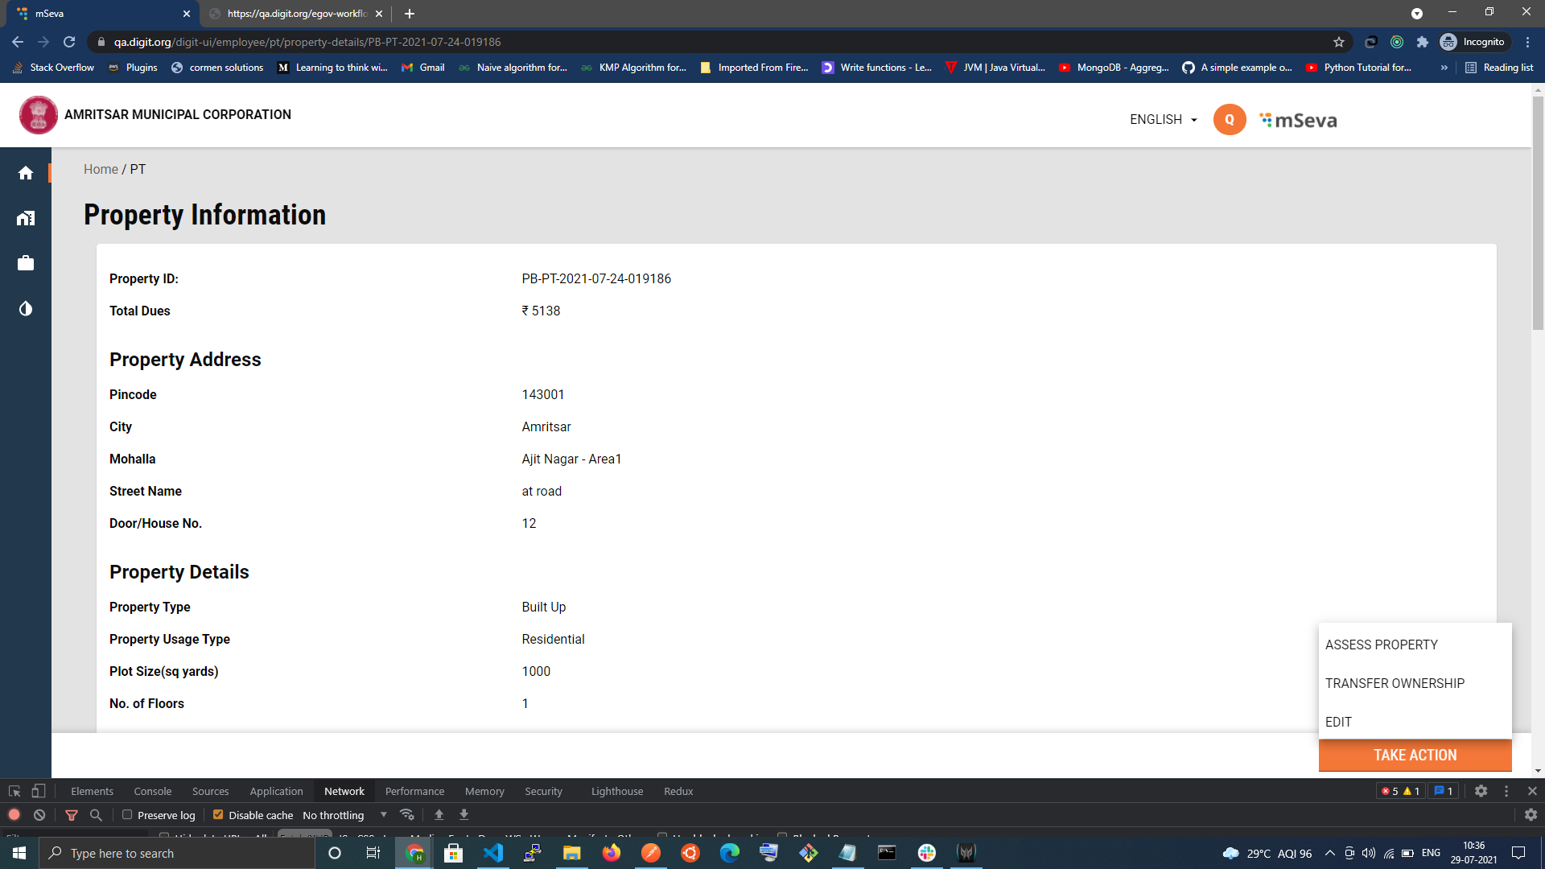Screen dimensions: 1545x869
Task: Open network conditions wifi settings icon
Action: (x=407, y=815)
